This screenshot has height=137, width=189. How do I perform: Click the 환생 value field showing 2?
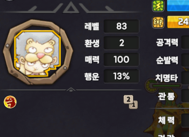pyautogui.click(x=121, y=43)
